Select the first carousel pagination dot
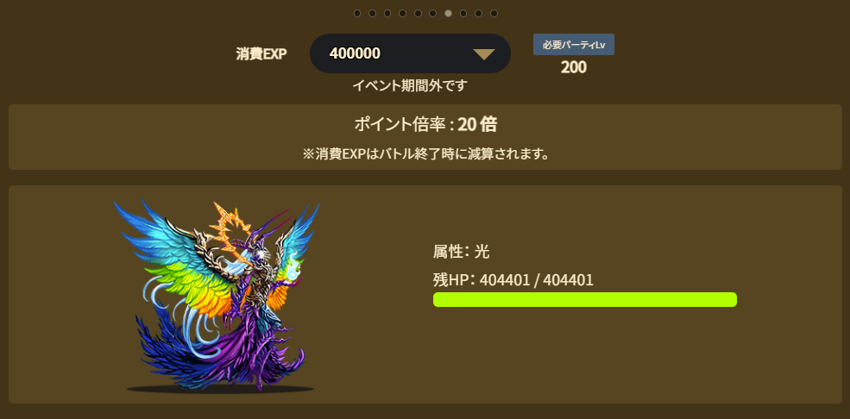This screenshot has width=850, height=419. click(357, 14)
